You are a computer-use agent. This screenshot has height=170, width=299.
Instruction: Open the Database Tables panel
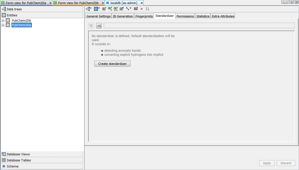19,160
